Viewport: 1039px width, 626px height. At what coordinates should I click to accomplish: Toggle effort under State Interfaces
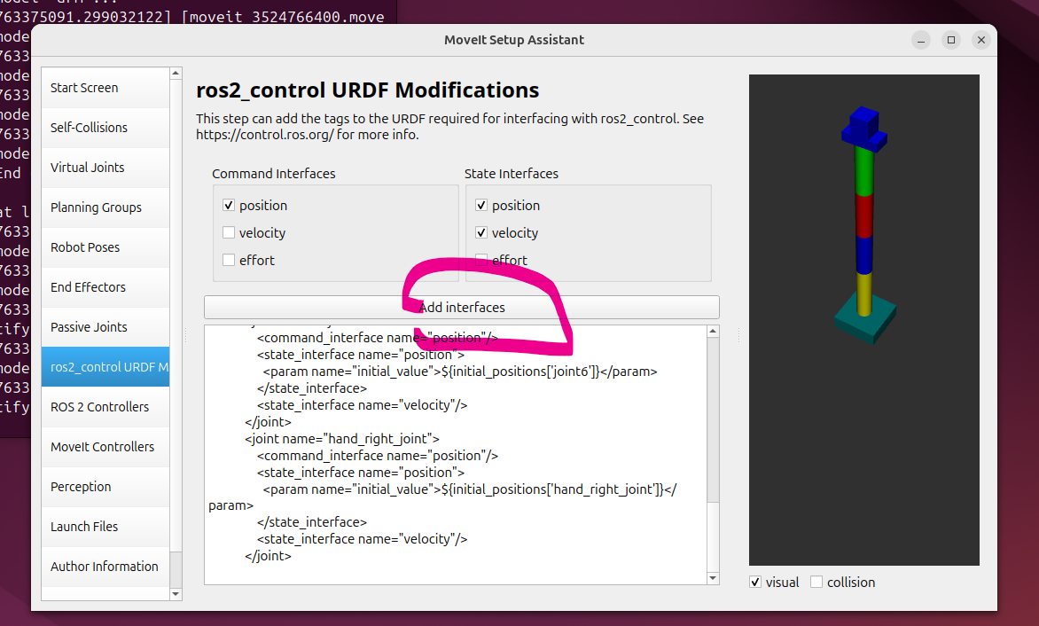[x=481, y=260]
